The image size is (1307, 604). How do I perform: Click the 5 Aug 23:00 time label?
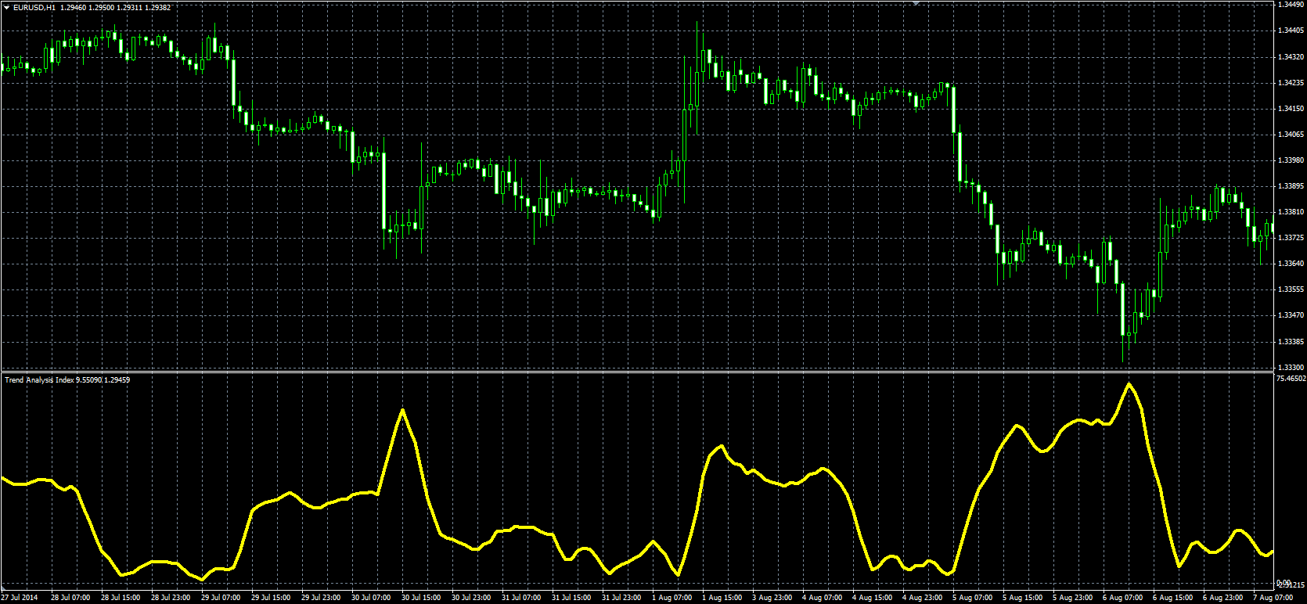click(1072, 598)
